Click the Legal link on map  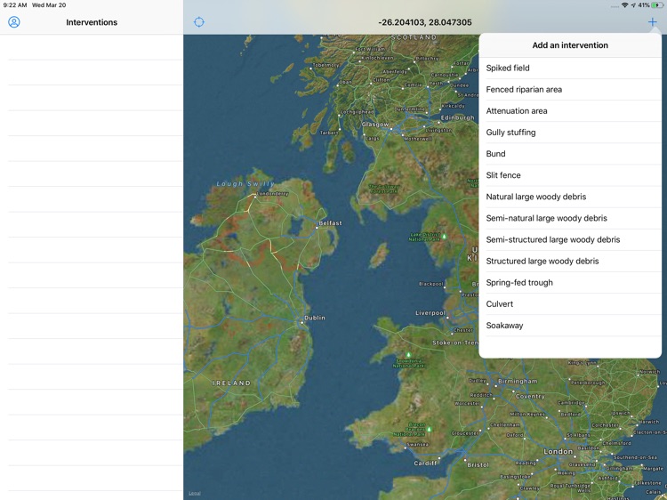pyautogui.click(x=194, y=493)
